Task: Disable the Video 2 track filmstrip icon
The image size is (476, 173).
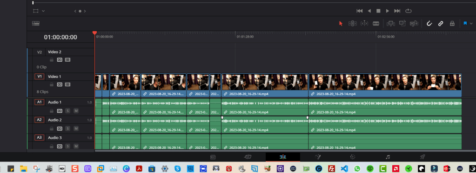Action: click(x=67, y=60)
